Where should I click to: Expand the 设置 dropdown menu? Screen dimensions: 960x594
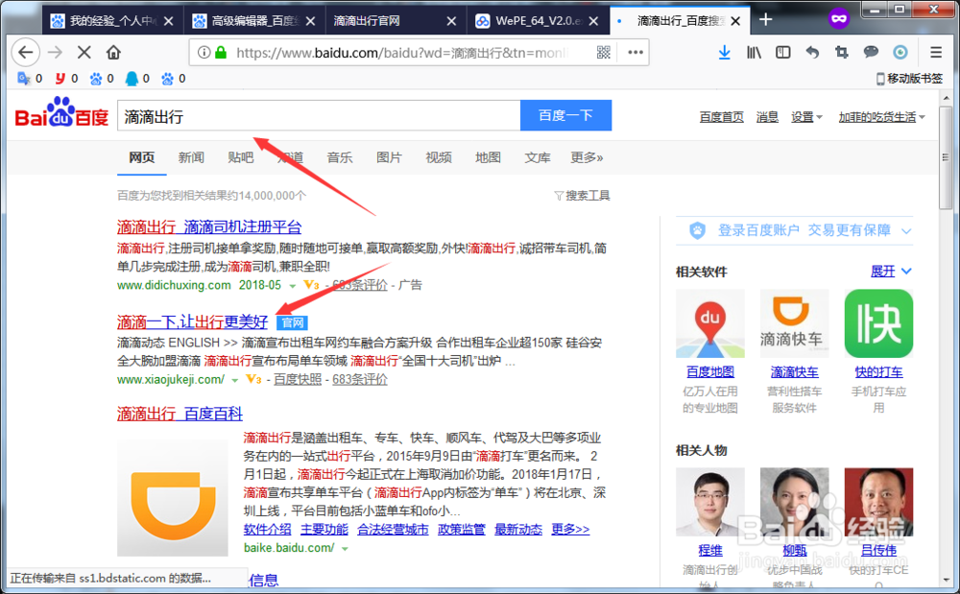(804, 116)
